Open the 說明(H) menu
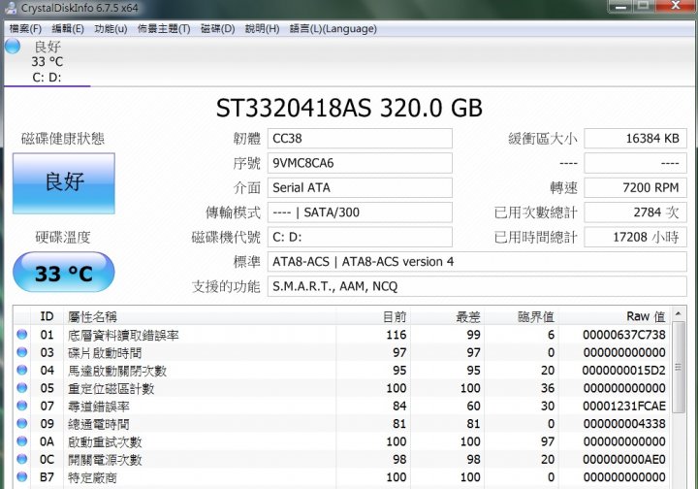Viewport: 698px width, 489px height. [x=262, y=29]
